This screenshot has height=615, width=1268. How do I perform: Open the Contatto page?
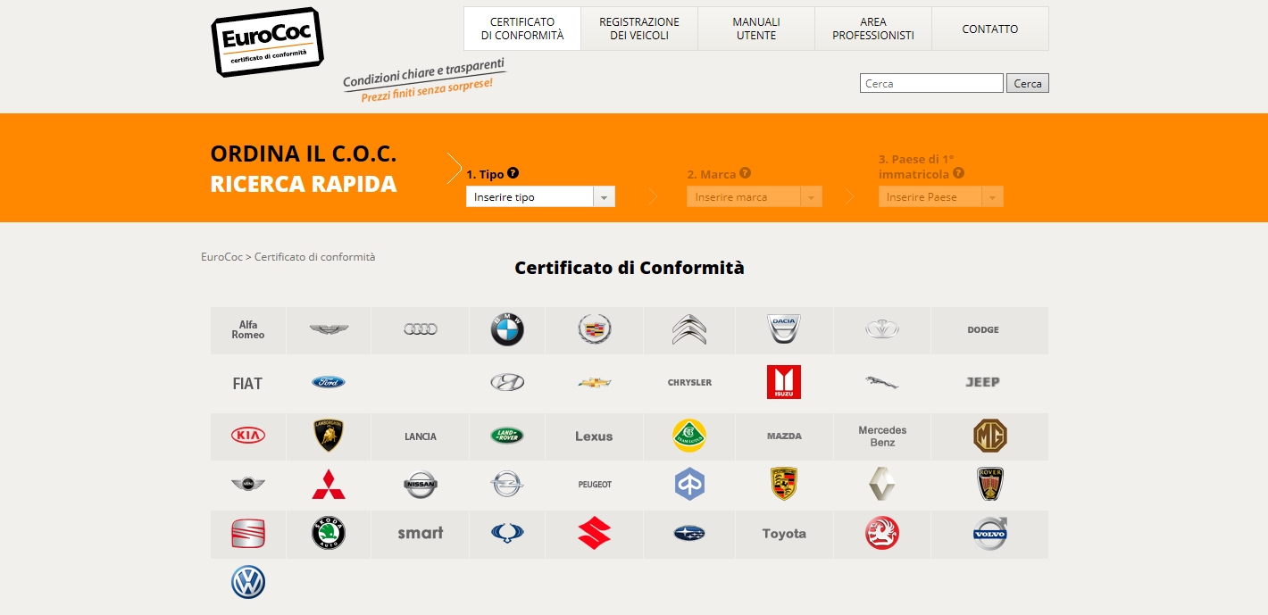(990, 29)
